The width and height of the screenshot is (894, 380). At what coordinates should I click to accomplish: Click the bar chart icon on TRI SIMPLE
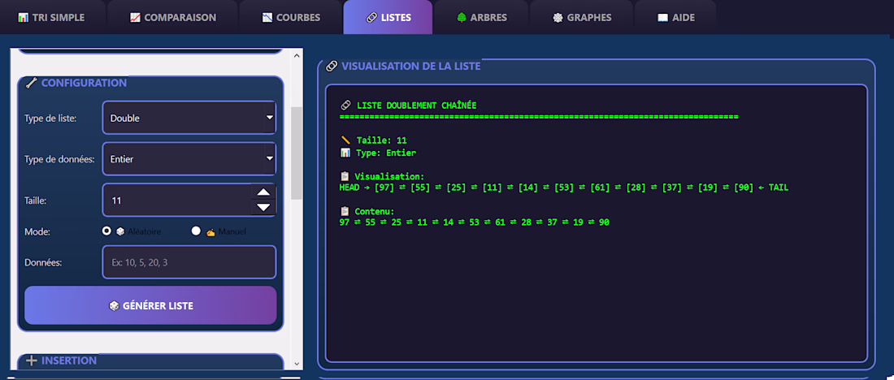click(x=24, y=18)
